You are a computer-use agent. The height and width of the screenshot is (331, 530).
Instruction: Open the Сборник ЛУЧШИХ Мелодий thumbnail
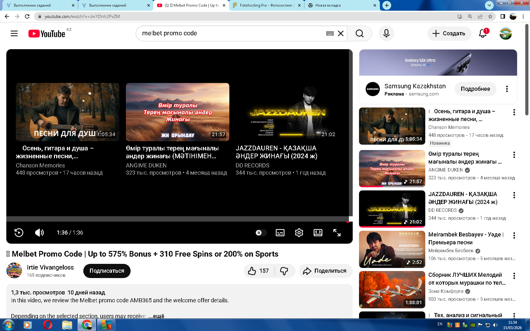(x=392, y=290)
